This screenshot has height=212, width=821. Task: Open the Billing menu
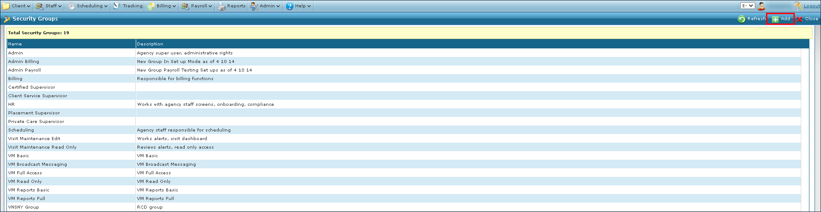(162, 6)
